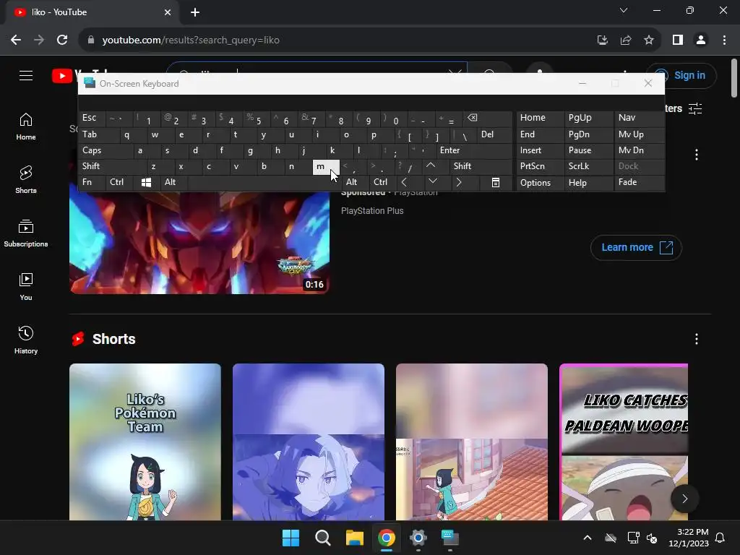
Task: Bookmark this page with the star icon
Action: pyautogui.click(x=649, y=40)
